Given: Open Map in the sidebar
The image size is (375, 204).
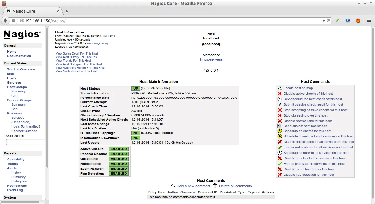Looking at the screenshot, I should (x=10, y=74).
